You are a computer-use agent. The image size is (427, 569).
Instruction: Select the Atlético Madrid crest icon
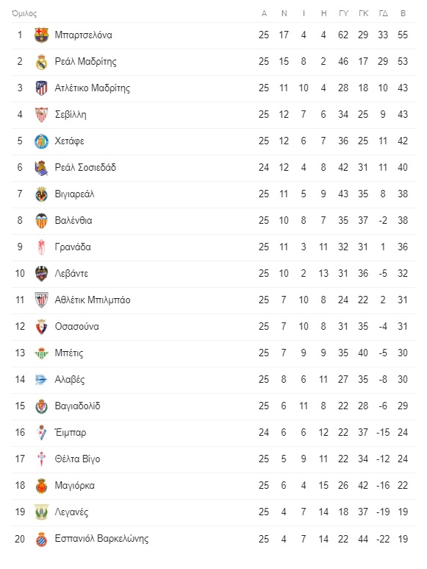click(x=41, y=88)
